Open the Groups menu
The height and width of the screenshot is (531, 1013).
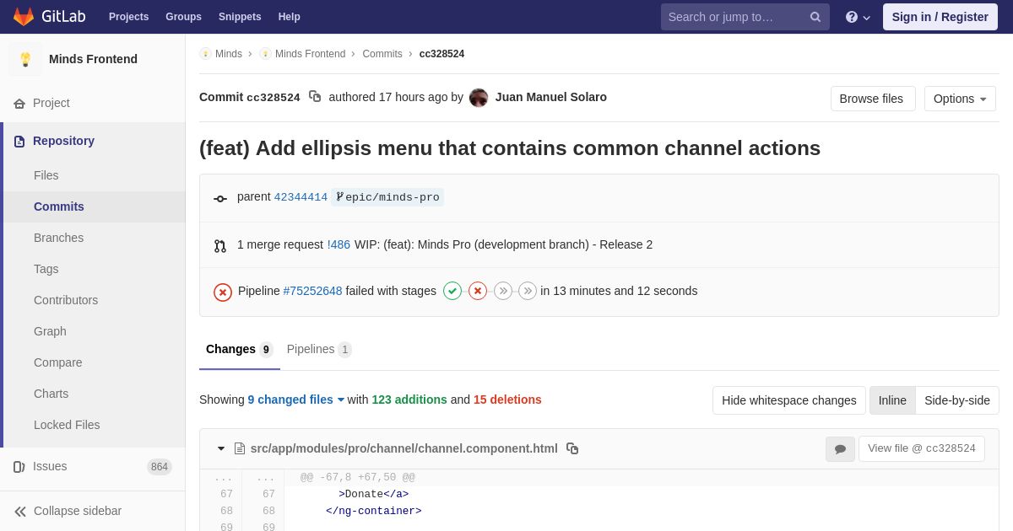click(183, 17)
